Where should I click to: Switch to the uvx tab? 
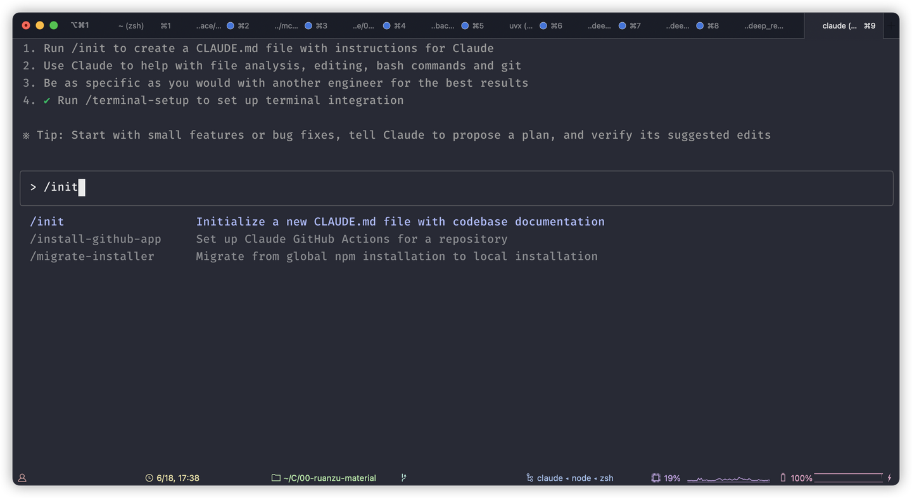(x=521, y=26)
